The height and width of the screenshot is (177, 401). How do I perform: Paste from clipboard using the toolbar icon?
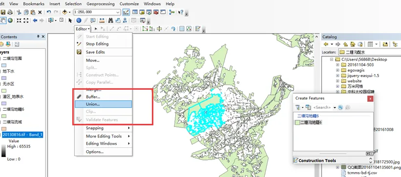tap(33, 12)
